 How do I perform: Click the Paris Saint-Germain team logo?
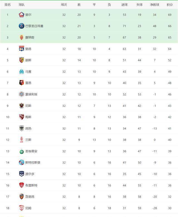coord(21,26)
